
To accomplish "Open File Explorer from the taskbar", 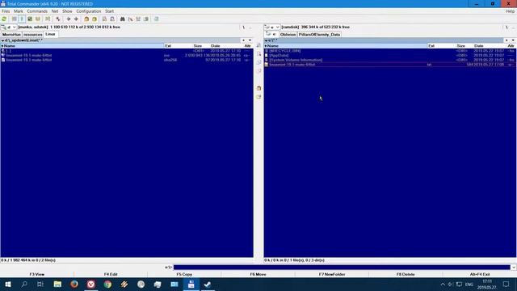I will [57, 284].
